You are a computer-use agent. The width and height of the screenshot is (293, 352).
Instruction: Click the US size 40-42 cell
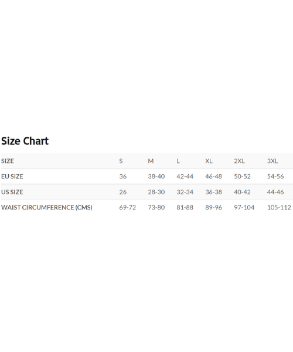[242, 192]
